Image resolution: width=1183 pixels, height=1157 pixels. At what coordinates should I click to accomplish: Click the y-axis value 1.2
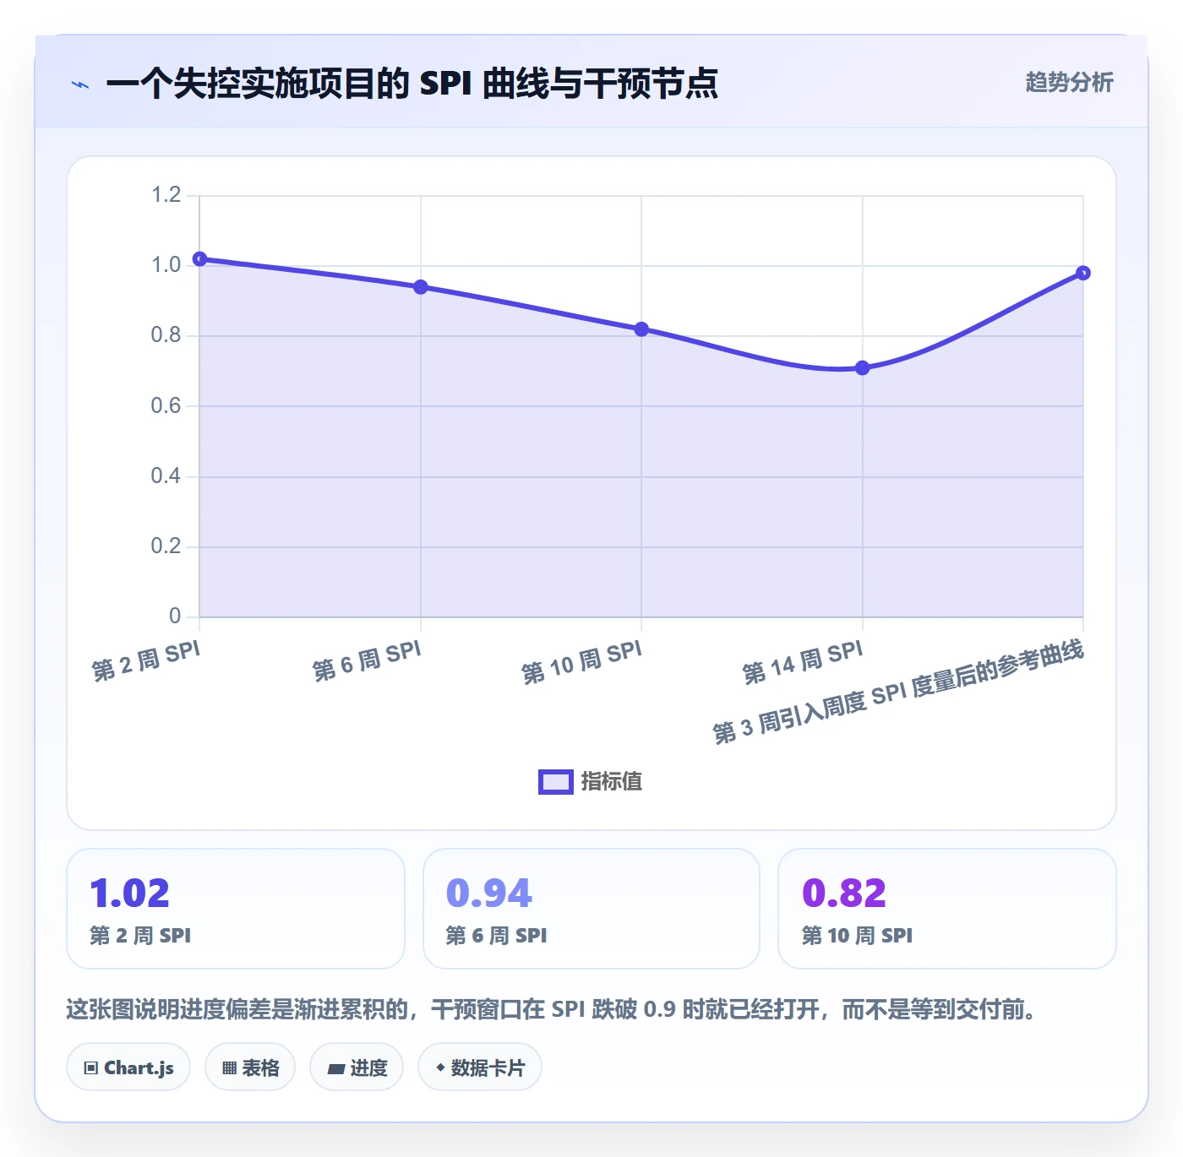click(x=166, y=195)
